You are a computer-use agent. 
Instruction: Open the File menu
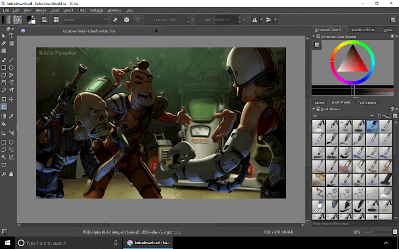5,10
